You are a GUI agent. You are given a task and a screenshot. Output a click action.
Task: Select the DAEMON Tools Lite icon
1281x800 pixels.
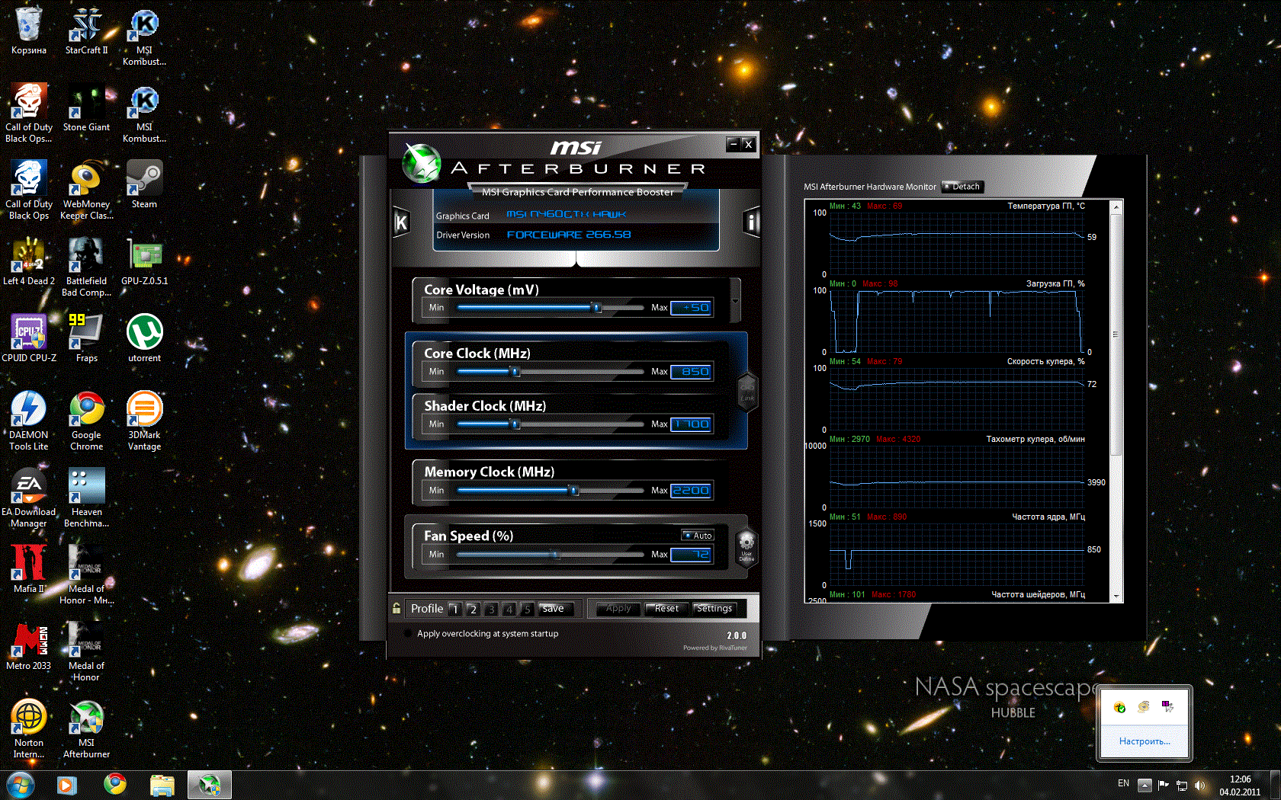click(x=29, y=421)
